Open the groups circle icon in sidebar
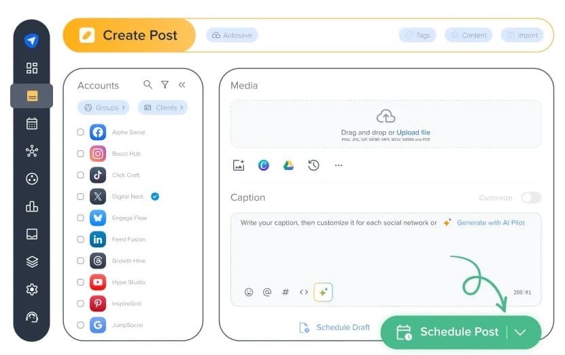The image size is (565, 355). coord(32,179)
